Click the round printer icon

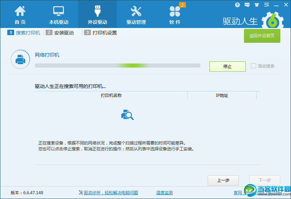[20, 59]
